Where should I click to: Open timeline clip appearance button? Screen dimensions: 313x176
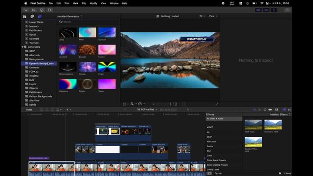coord(276,110)
